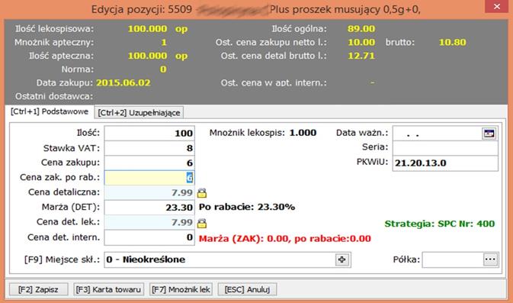Image resolution: width=513 pixels, height=303 pixels.
Task: Click the Ilość ogólna value 89.00
Action: coord(361,29)
